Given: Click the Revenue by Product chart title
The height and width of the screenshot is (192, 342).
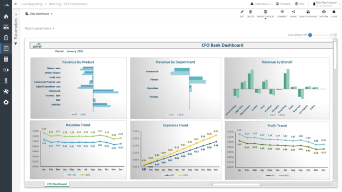Looking at the screenshot, I should (78, 62).
